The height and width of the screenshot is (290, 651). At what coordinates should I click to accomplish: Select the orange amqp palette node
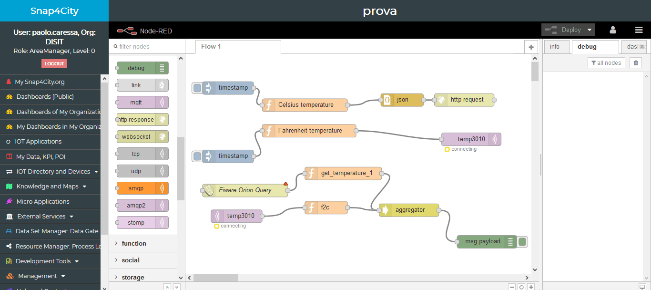pyautogui.click(x=142, y=188)
